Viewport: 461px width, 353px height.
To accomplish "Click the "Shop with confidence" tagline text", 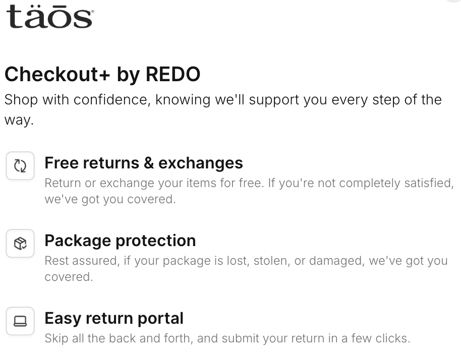I will pyautogui.click(x=76, y=99).
